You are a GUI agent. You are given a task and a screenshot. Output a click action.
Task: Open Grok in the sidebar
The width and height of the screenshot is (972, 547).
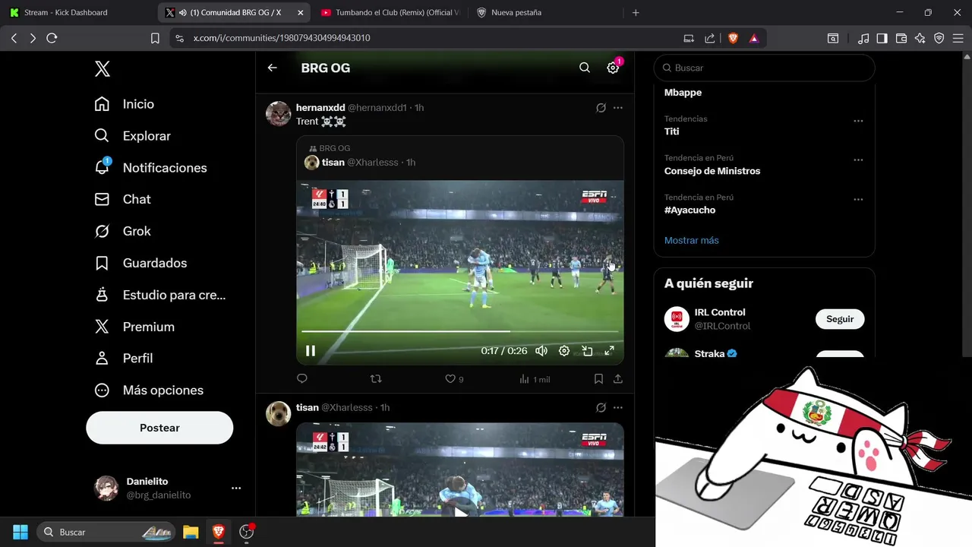click(122, 231)
